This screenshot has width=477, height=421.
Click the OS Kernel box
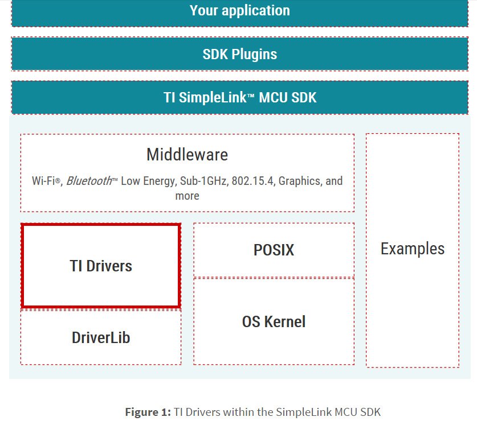point(274,321)
